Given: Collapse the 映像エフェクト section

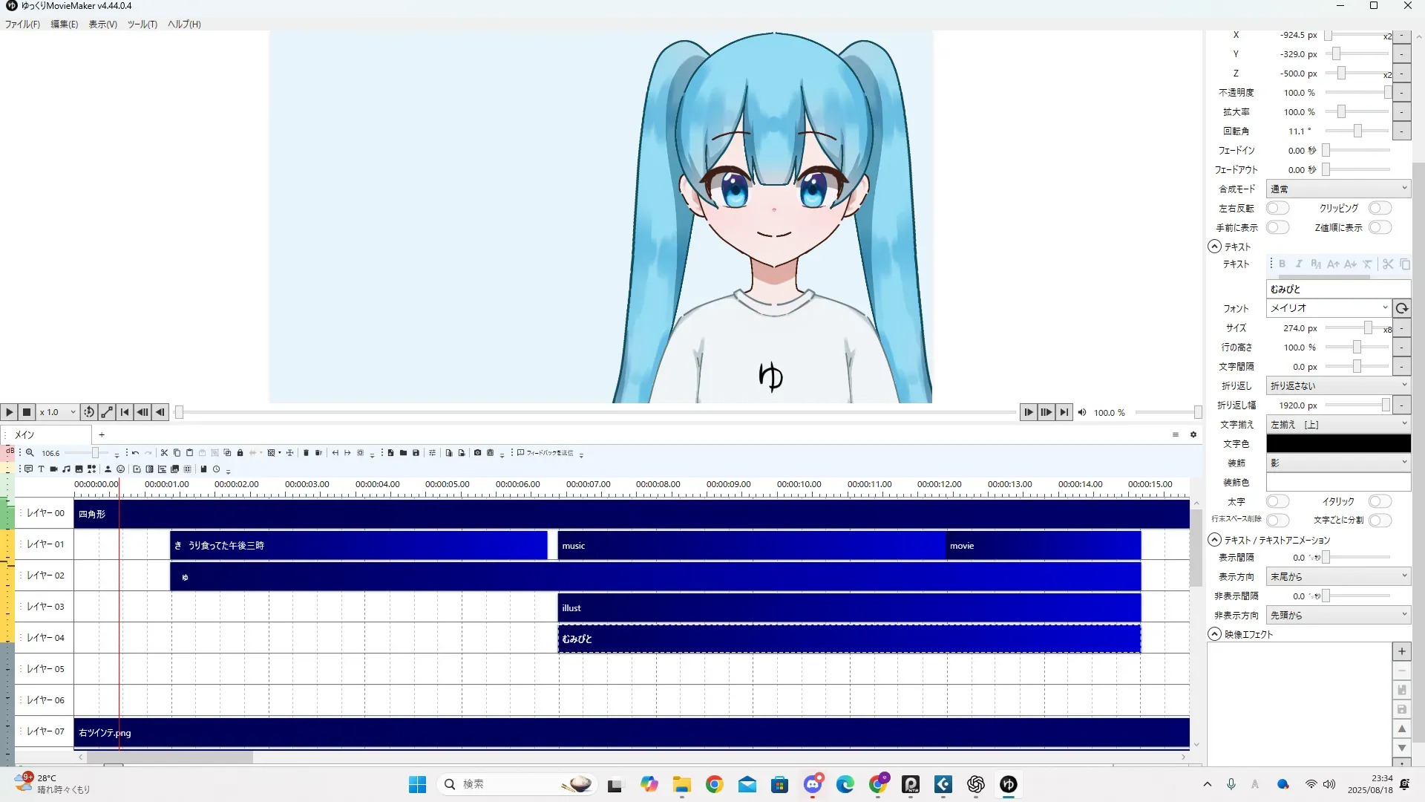Looking at the screenshot, I should 1215,635.
